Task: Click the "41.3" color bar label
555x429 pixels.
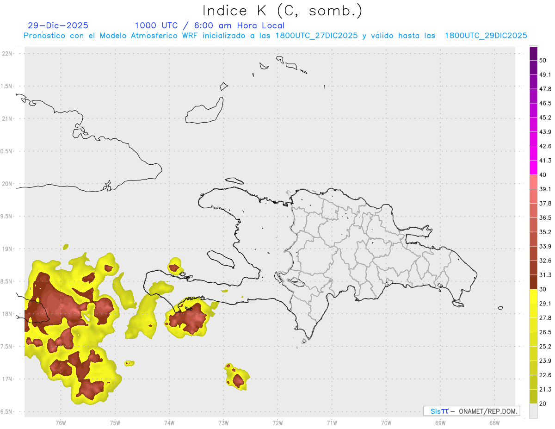Action: point(545,161)
